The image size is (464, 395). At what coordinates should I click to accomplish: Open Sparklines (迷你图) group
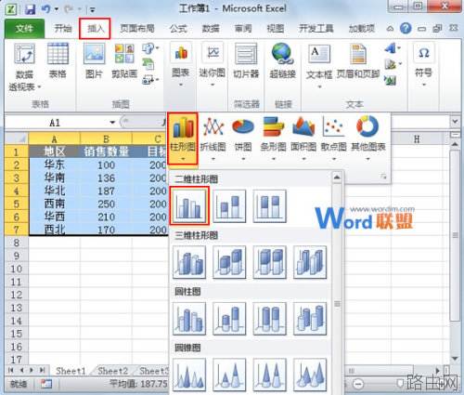pos(213,65)
